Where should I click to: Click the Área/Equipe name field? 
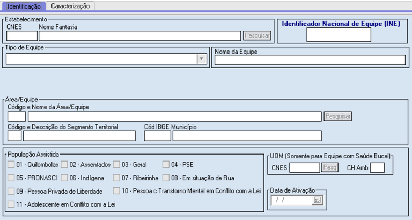[175, 116]
